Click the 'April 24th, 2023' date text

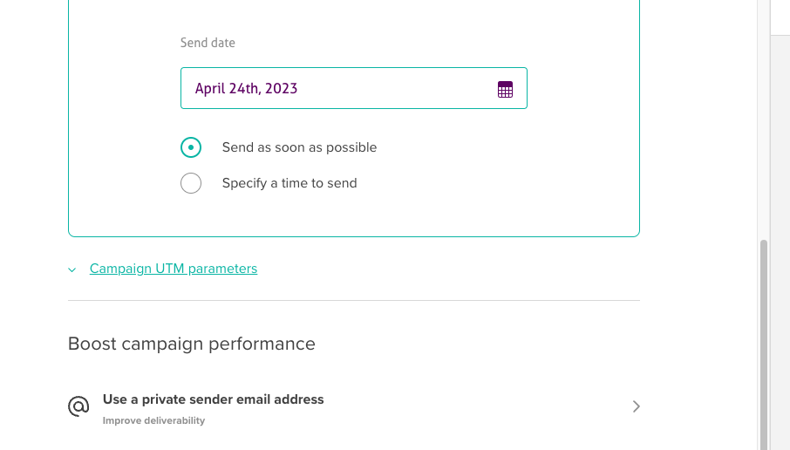(246, 89)
